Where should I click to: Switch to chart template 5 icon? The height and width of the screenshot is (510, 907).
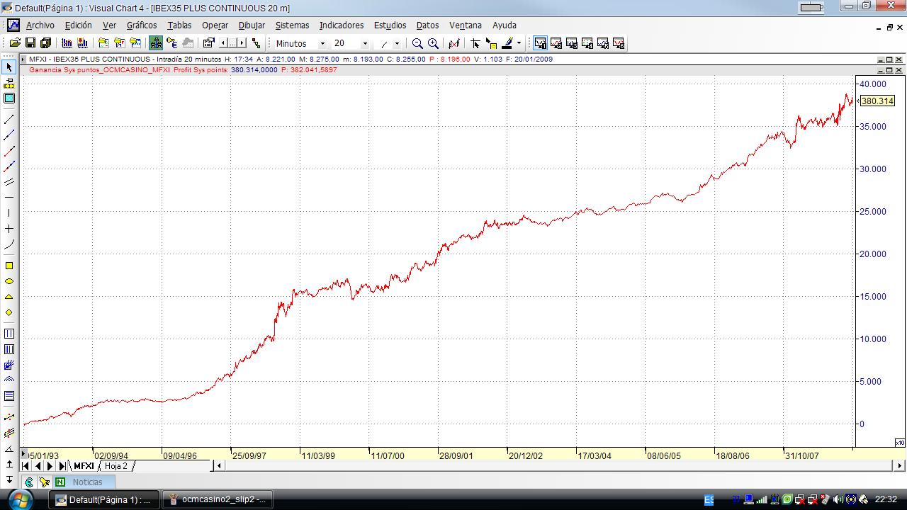(603, 43)
